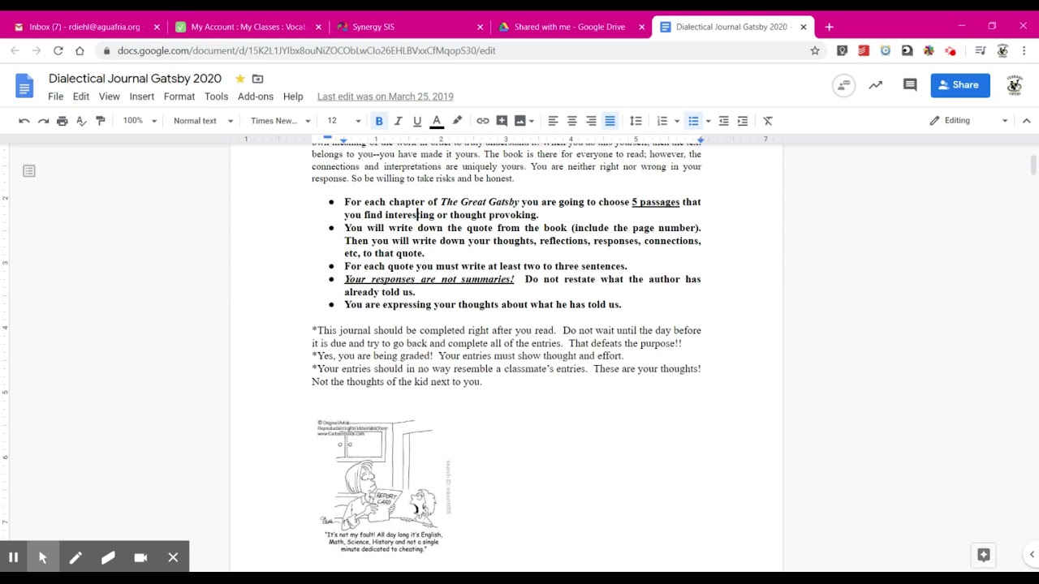
Task: Open line spacing options
Action: tap(636, 121)
